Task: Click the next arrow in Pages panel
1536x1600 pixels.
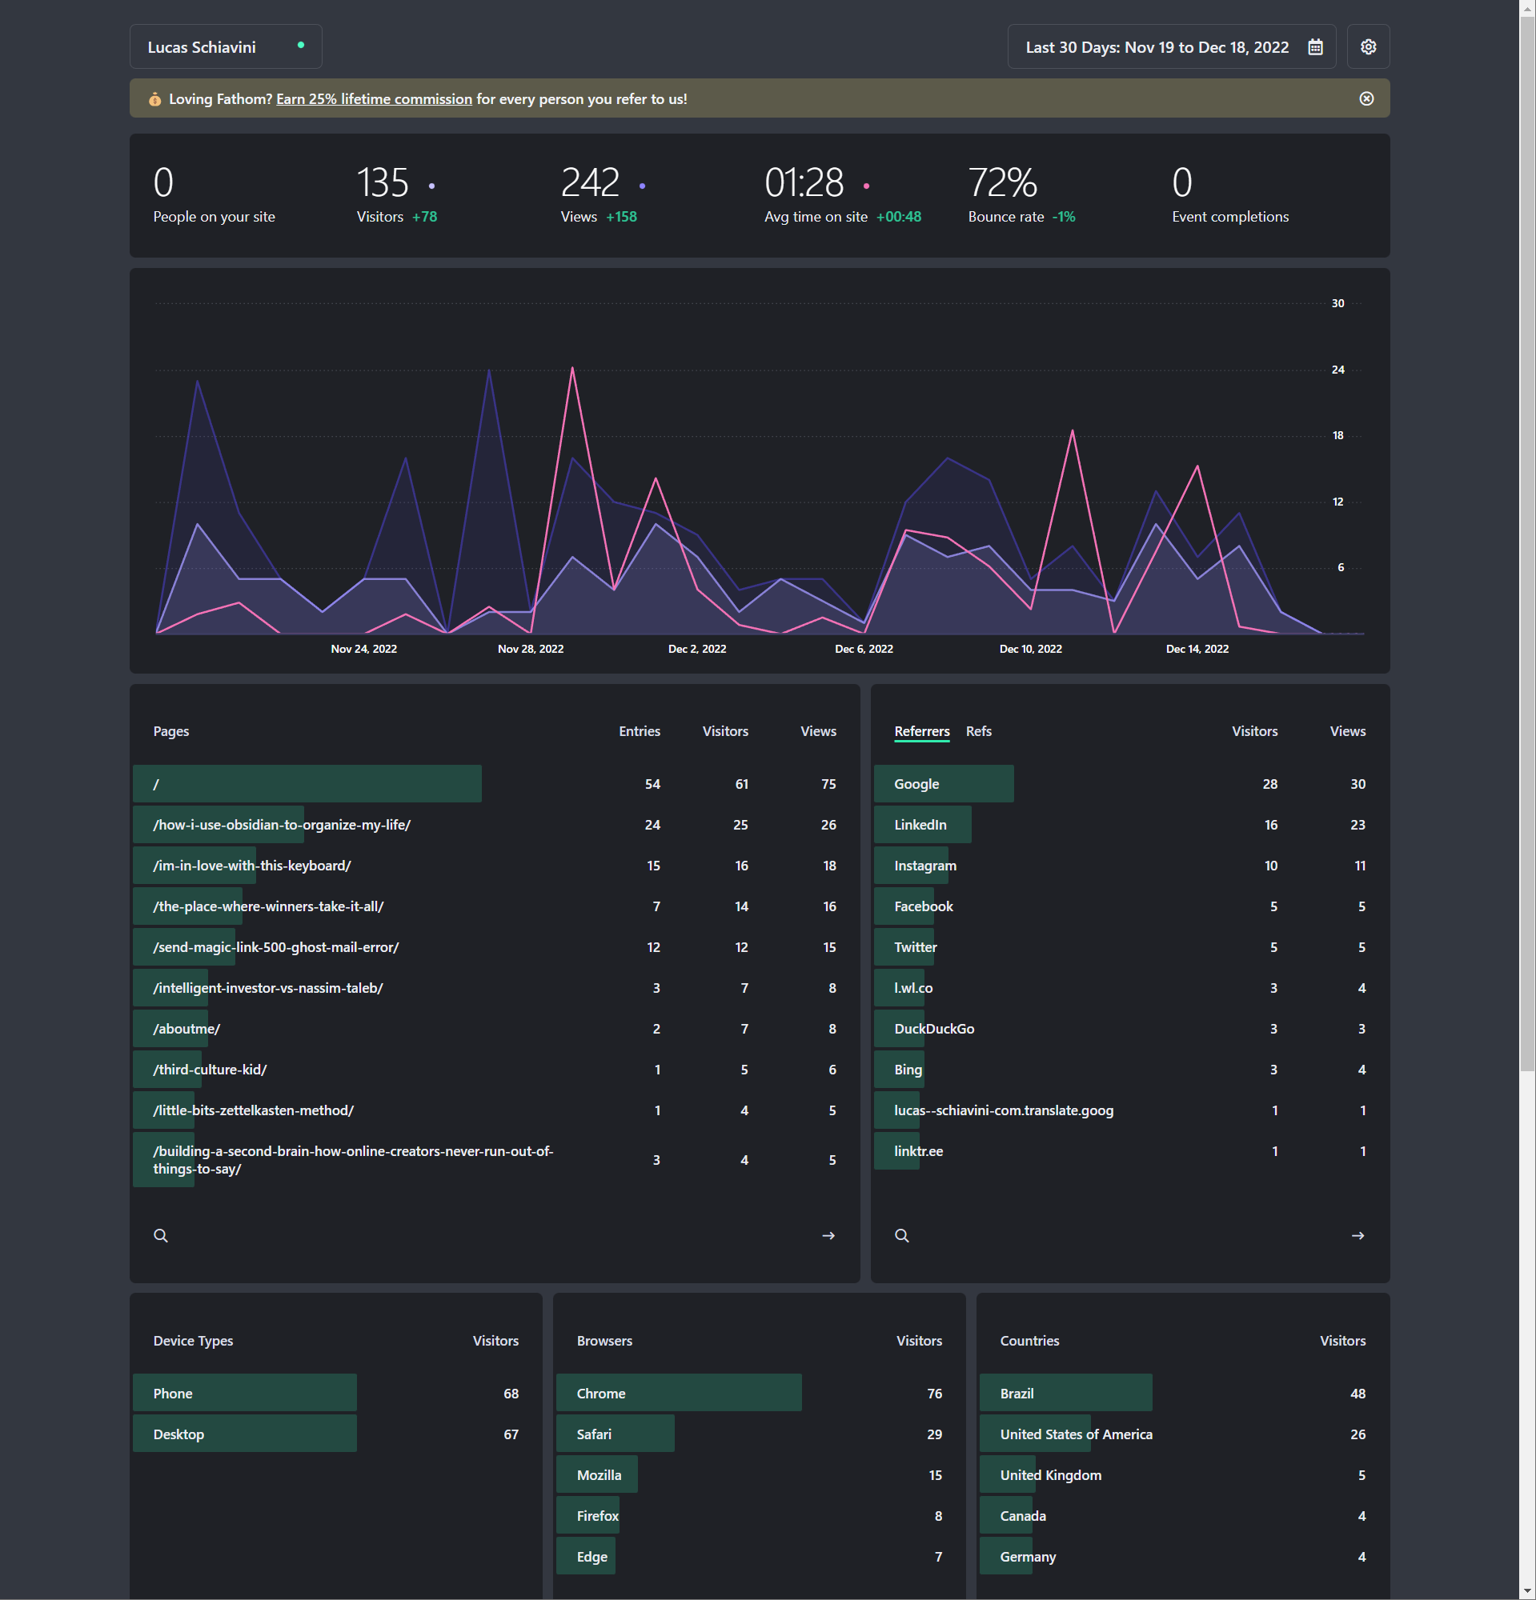Action: (x=828, y=1235)
